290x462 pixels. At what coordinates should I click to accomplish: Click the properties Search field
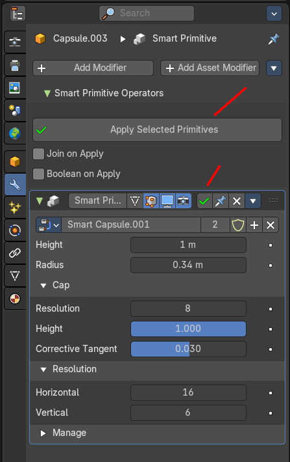[x=147, y=13]
